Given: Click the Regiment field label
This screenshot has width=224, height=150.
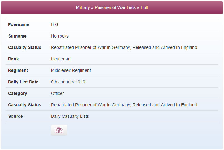Looking at the screenshot, I should pyautogui.click(x=18, y=70).
